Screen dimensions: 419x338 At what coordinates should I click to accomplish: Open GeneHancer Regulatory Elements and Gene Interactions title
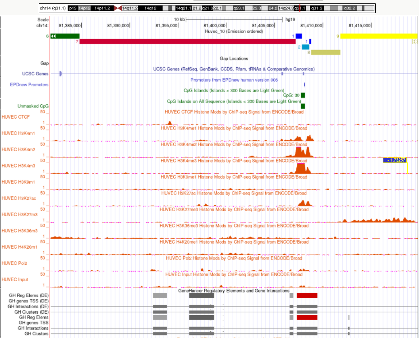234,291
